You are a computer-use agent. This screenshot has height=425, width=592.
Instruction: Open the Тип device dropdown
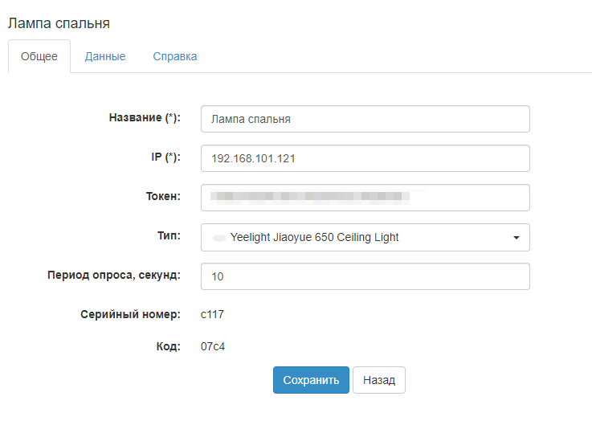[x=365, y=237]
